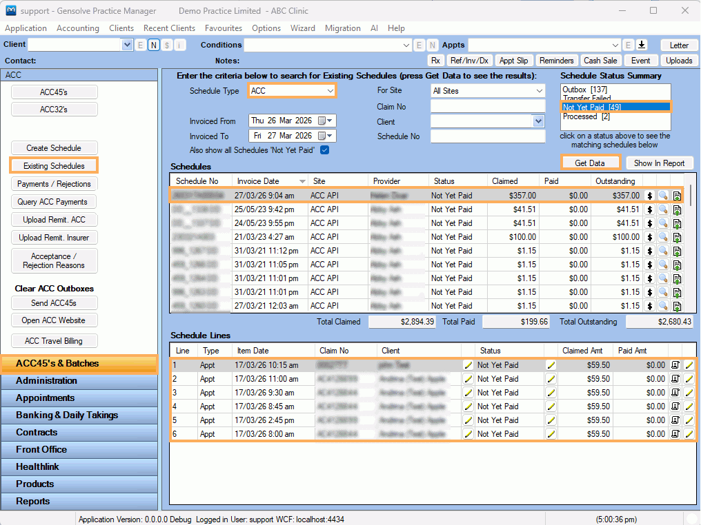
Task: Click the E button beside the Client field
Action: pos(140,45)
